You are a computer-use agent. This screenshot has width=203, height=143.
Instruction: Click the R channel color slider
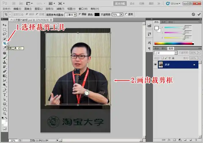(174, 27)
